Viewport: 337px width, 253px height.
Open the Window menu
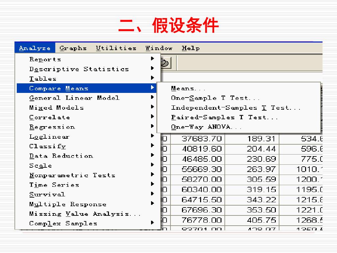coord(159,48)
